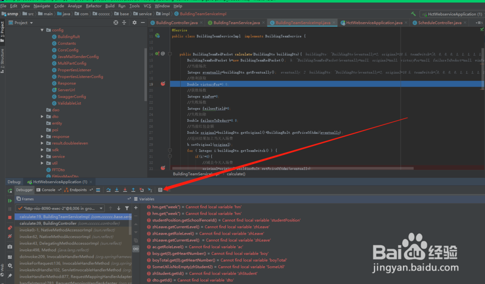485x284 pixels.
Task: Resume program with the green play icon
Action: click(10, 201)
